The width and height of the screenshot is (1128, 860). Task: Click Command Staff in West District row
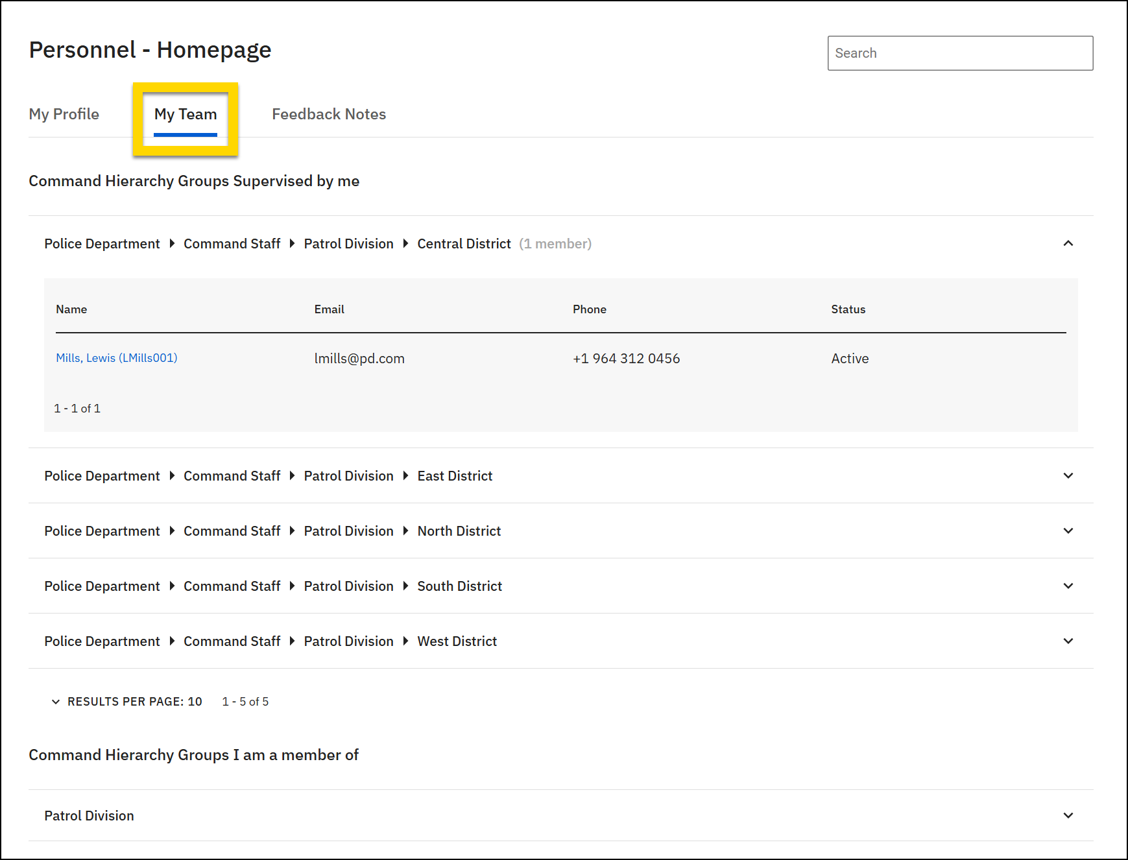(232, 641)
